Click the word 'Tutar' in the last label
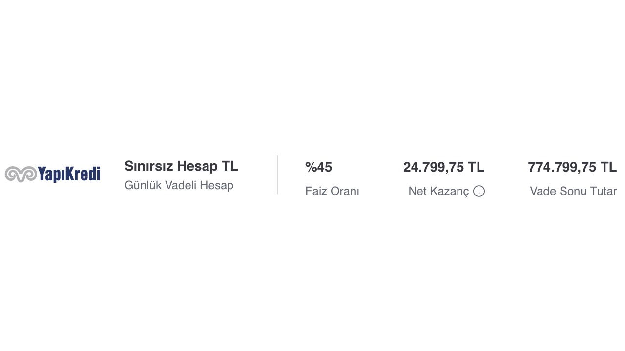This screenshot has width=625, height=351. pyautogui.click(x=603, y=191)
